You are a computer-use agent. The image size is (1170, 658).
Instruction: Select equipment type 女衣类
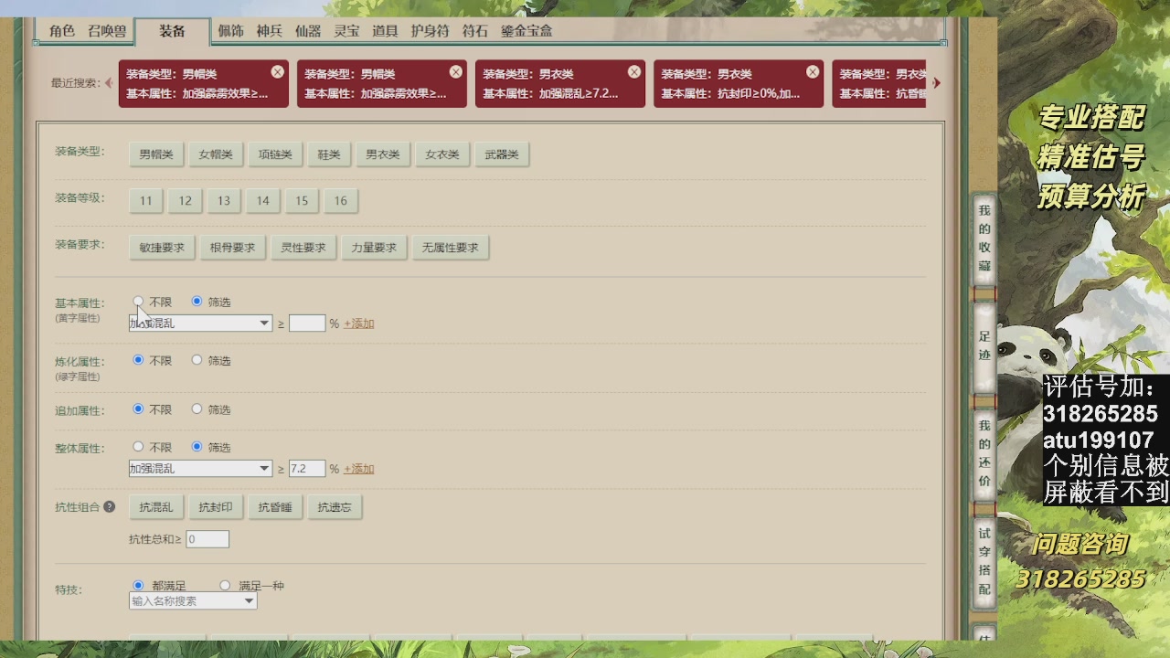[442, 154]
